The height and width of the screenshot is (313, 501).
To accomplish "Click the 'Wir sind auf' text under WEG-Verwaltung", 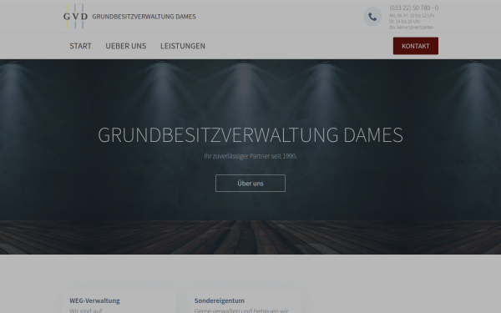I will click(x=86, y=310).
